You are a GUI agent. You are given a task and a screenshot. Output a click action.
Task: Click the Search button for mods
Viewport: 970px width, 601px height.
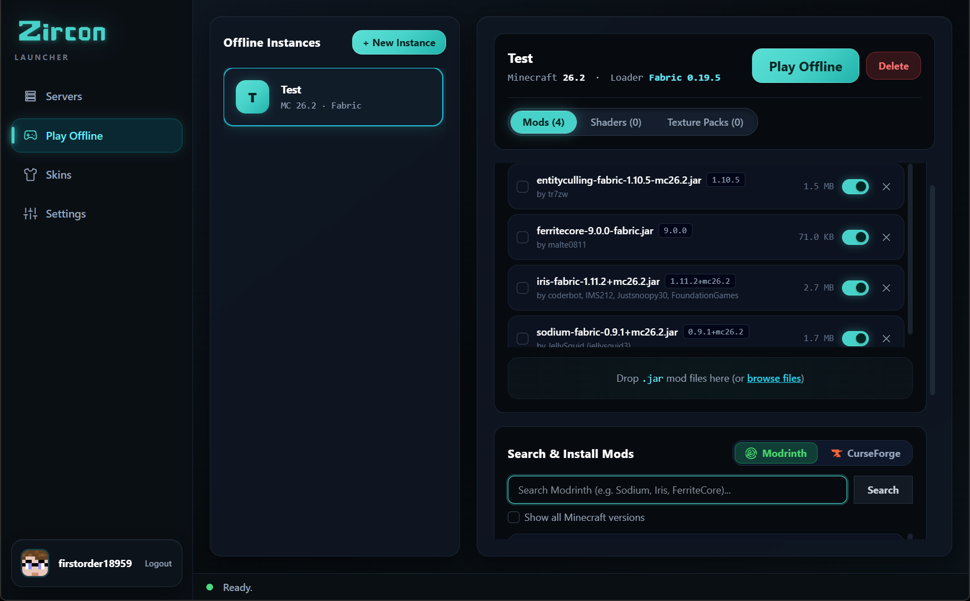[883, 490]
